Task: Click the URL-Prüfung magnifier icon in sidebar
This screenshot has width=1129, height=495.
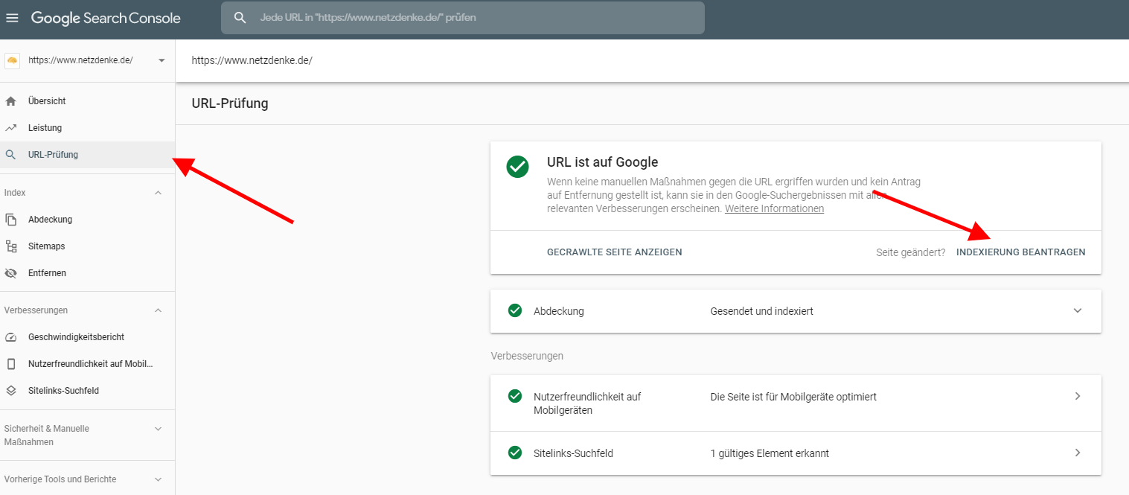Action: pyautogui.click(x=10, y=155)
